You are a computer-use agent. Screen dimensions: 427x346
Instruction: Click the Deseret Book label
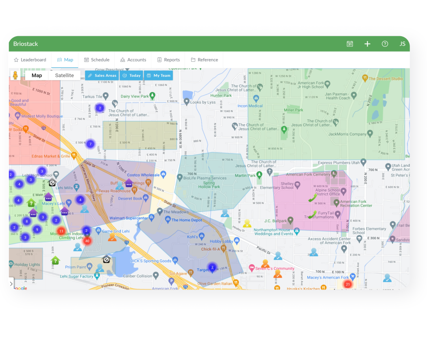(130, 198)
